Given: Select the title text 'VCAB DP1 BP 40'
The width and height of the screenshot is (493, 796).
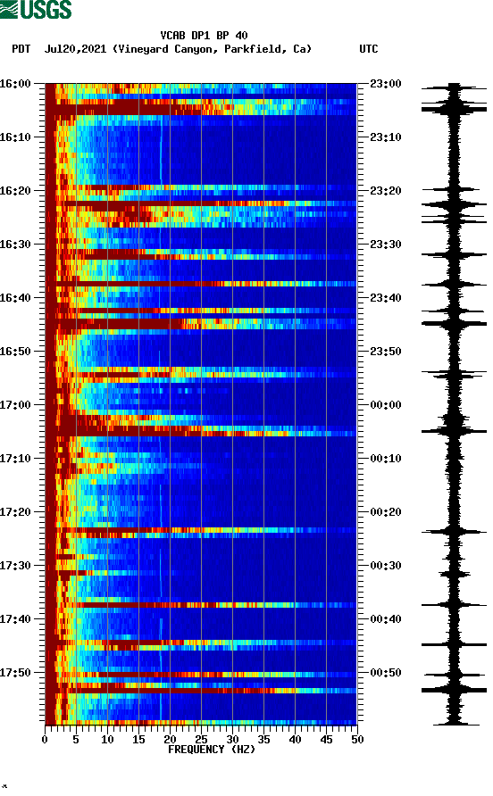Looking at the screenshot, I should coord(204,36).
